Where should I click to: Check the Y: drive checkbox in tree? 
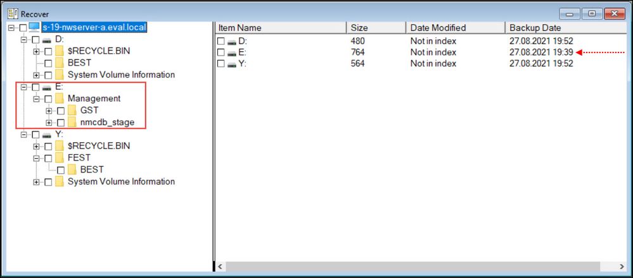click(x=36, y=135)
